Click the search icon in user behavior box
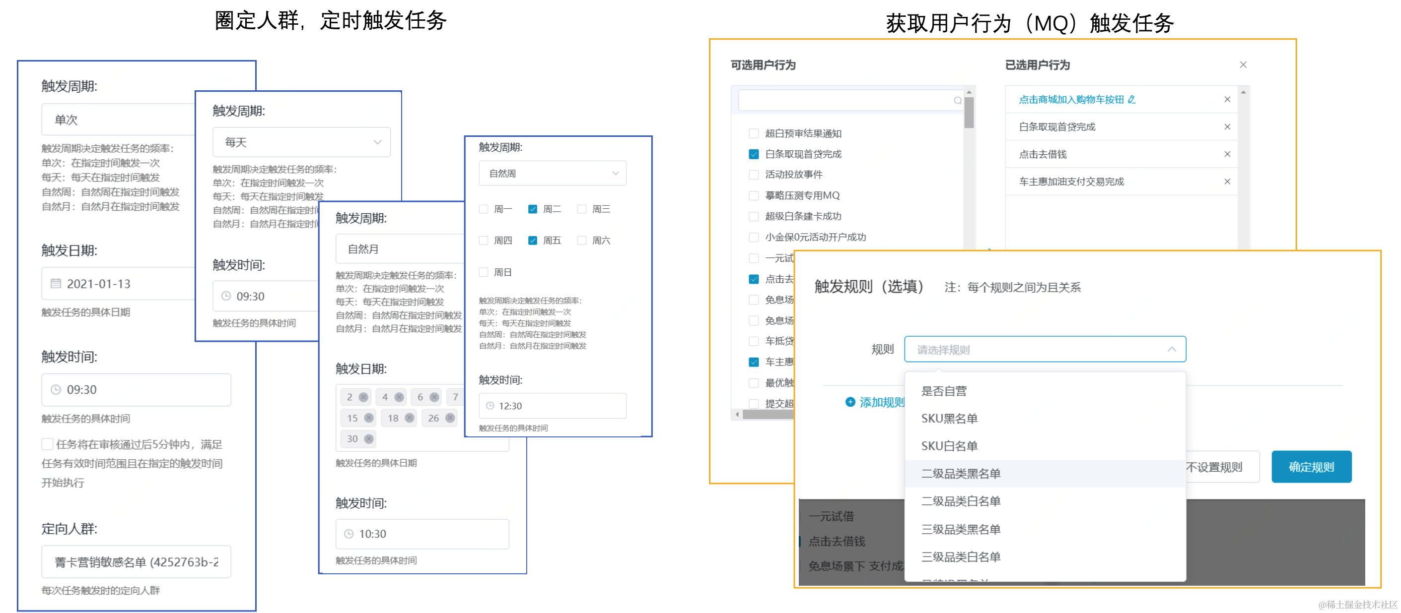1401x613 pixels. click(957, 101)
